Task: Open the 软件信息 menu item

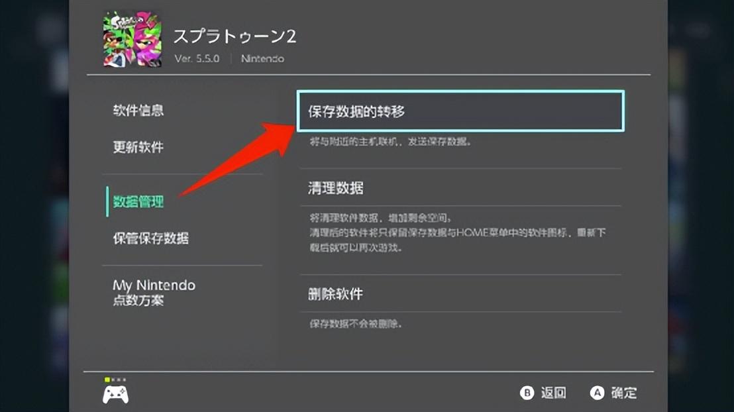Action: pos(138,111)
